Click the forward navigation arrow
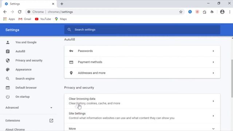Viewport: 233px width, 131px height. coord(12,12)
